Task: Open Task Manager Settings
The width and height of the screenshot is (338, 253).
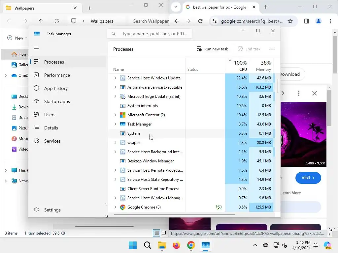Action: pos(67,210)
